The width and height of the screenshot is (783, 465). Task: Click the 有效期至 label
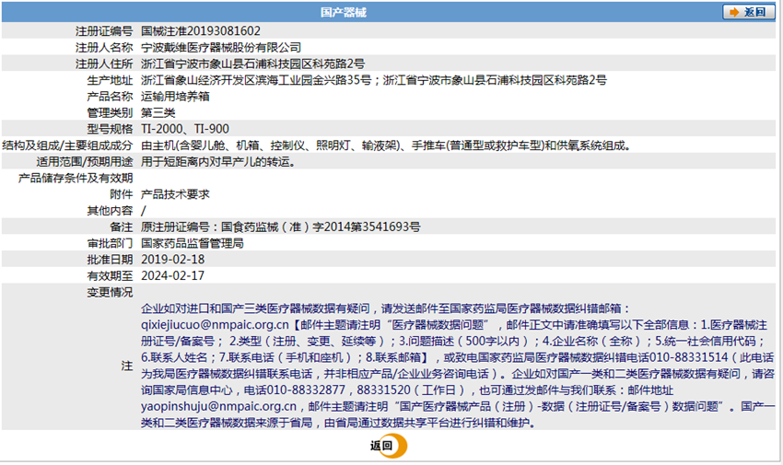[x=110, y=276]
